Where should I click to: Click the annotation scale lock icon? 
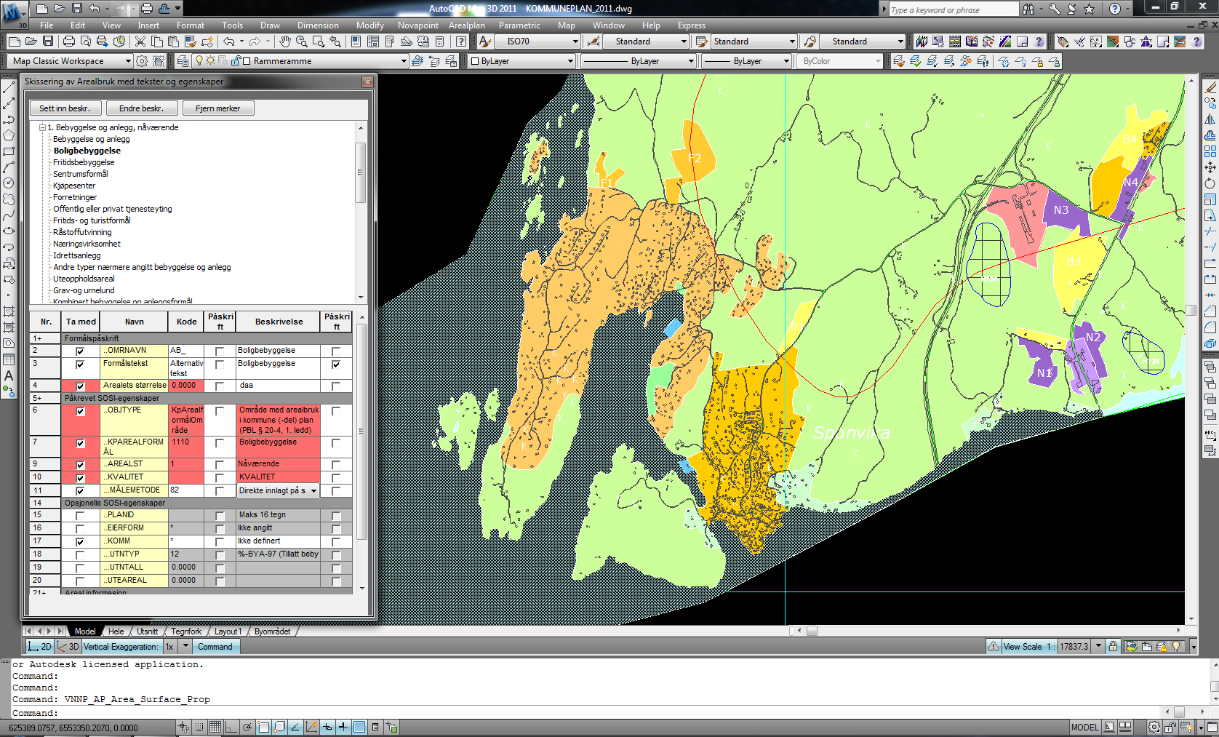1113,646
